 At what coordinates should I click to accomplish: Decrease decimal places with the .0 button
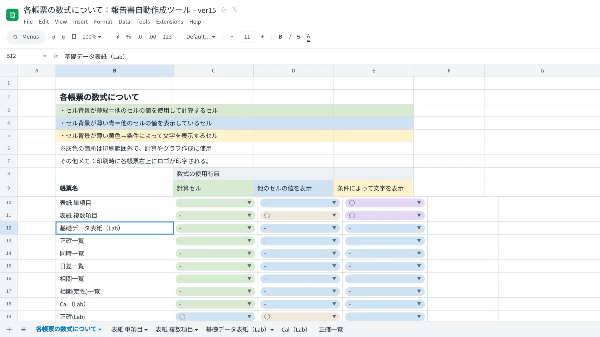tap(140, 37)
